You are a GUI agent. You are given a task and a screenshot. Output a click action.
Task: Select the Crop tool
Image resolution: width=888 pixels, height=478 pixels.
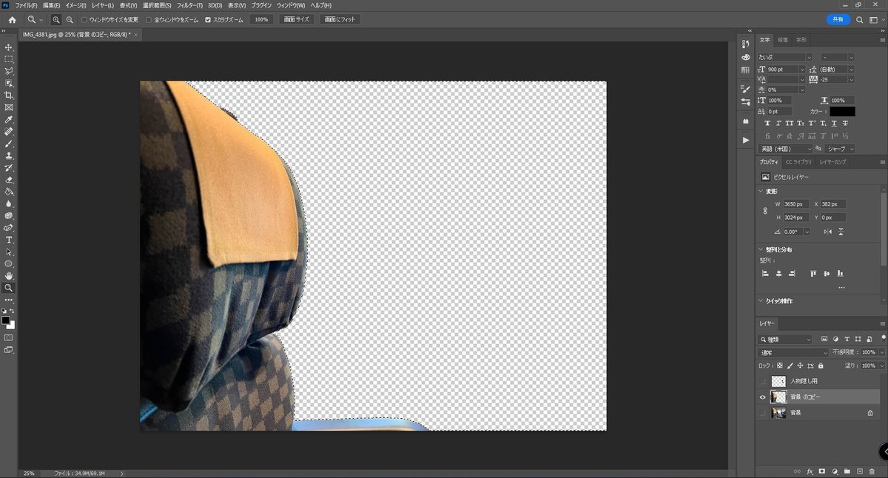pyautogui.click(x=9, y=95)
